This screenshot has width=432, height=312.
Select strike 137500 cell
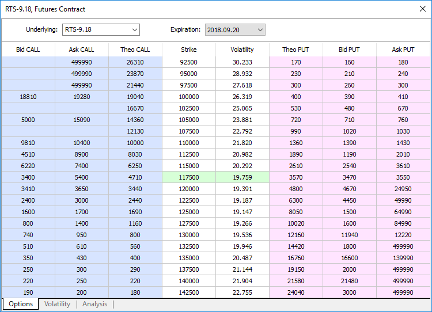point(189,269)
